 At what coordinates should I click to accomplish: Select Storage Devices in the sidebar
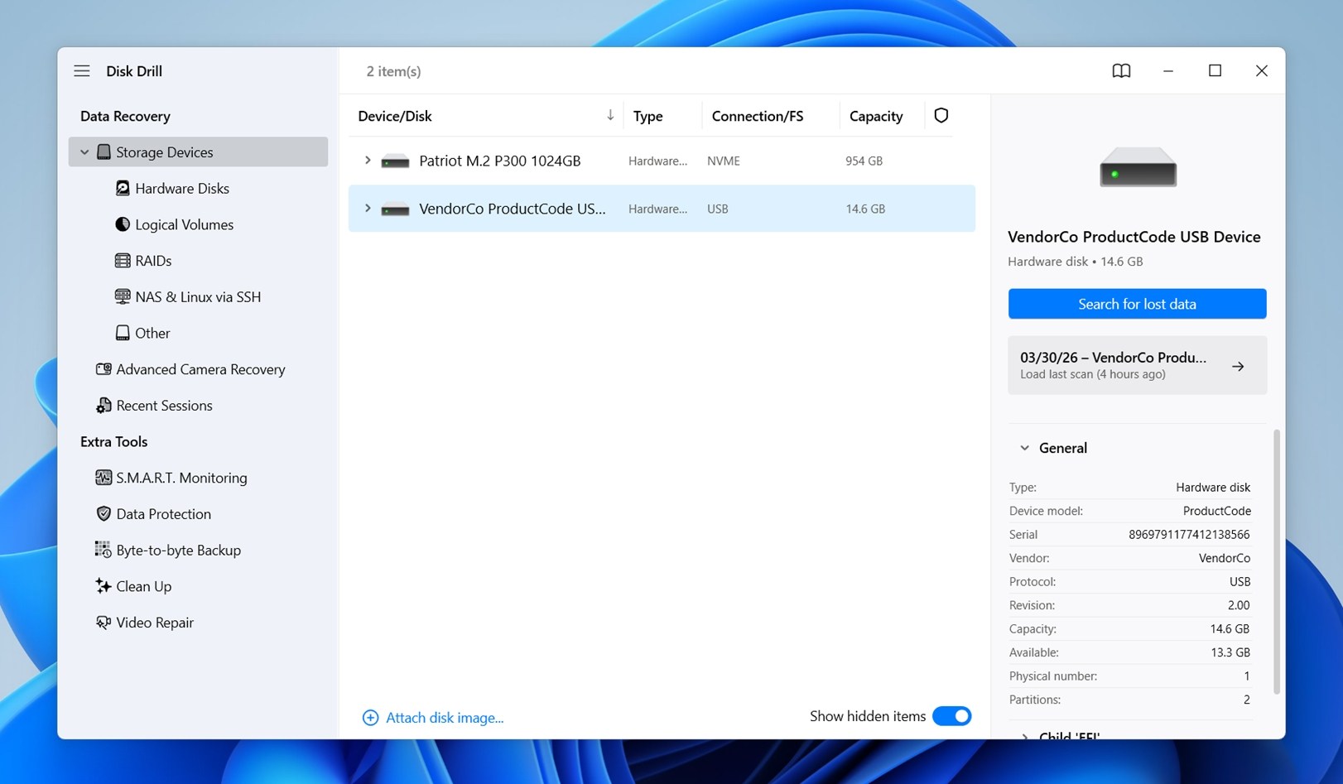point(198,152)
